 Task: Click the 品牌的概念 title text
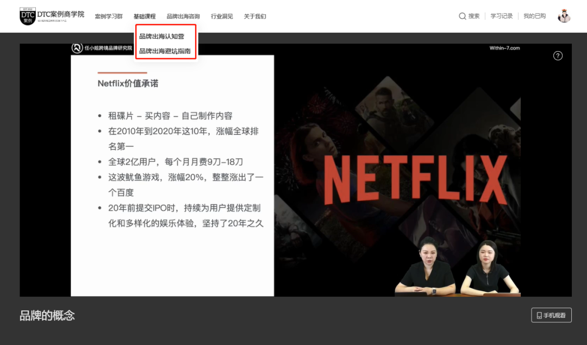tap(47, 316)
